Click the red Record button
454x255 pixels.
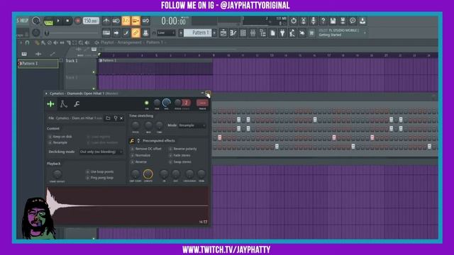77,21
